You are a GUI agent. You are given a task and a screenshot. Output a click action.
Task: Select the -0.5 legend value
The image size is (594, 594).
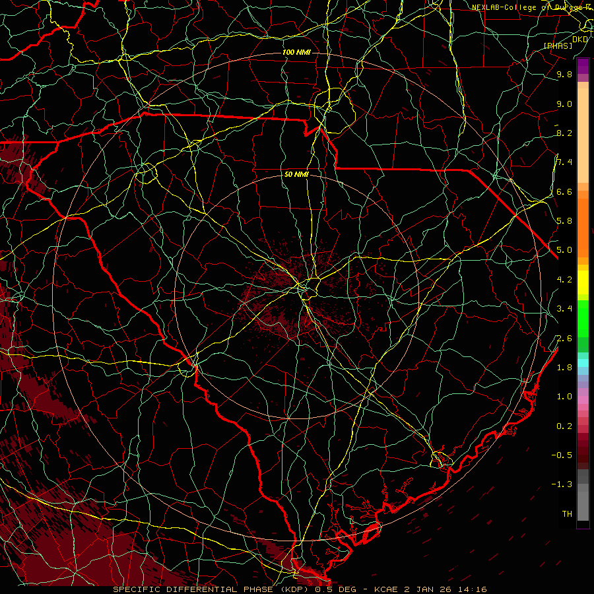coord(562,455)
